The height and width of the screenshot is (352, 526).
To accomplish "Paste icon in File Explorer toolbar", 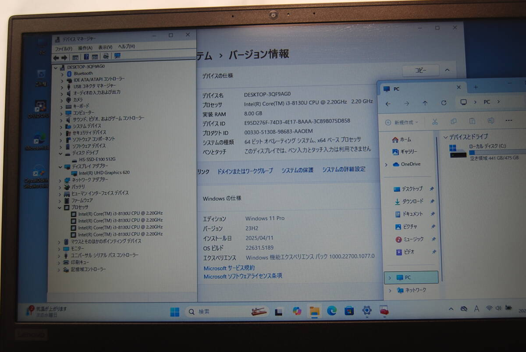I will (472, 121).
